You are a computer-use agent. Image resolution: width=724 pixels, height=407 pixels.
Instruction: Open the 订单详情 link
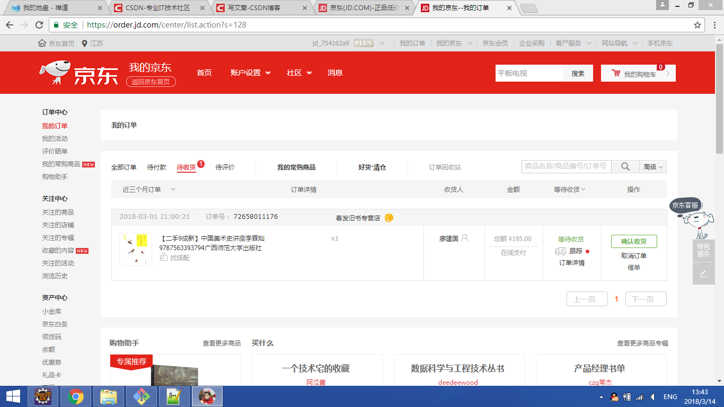tap(572, 263)
